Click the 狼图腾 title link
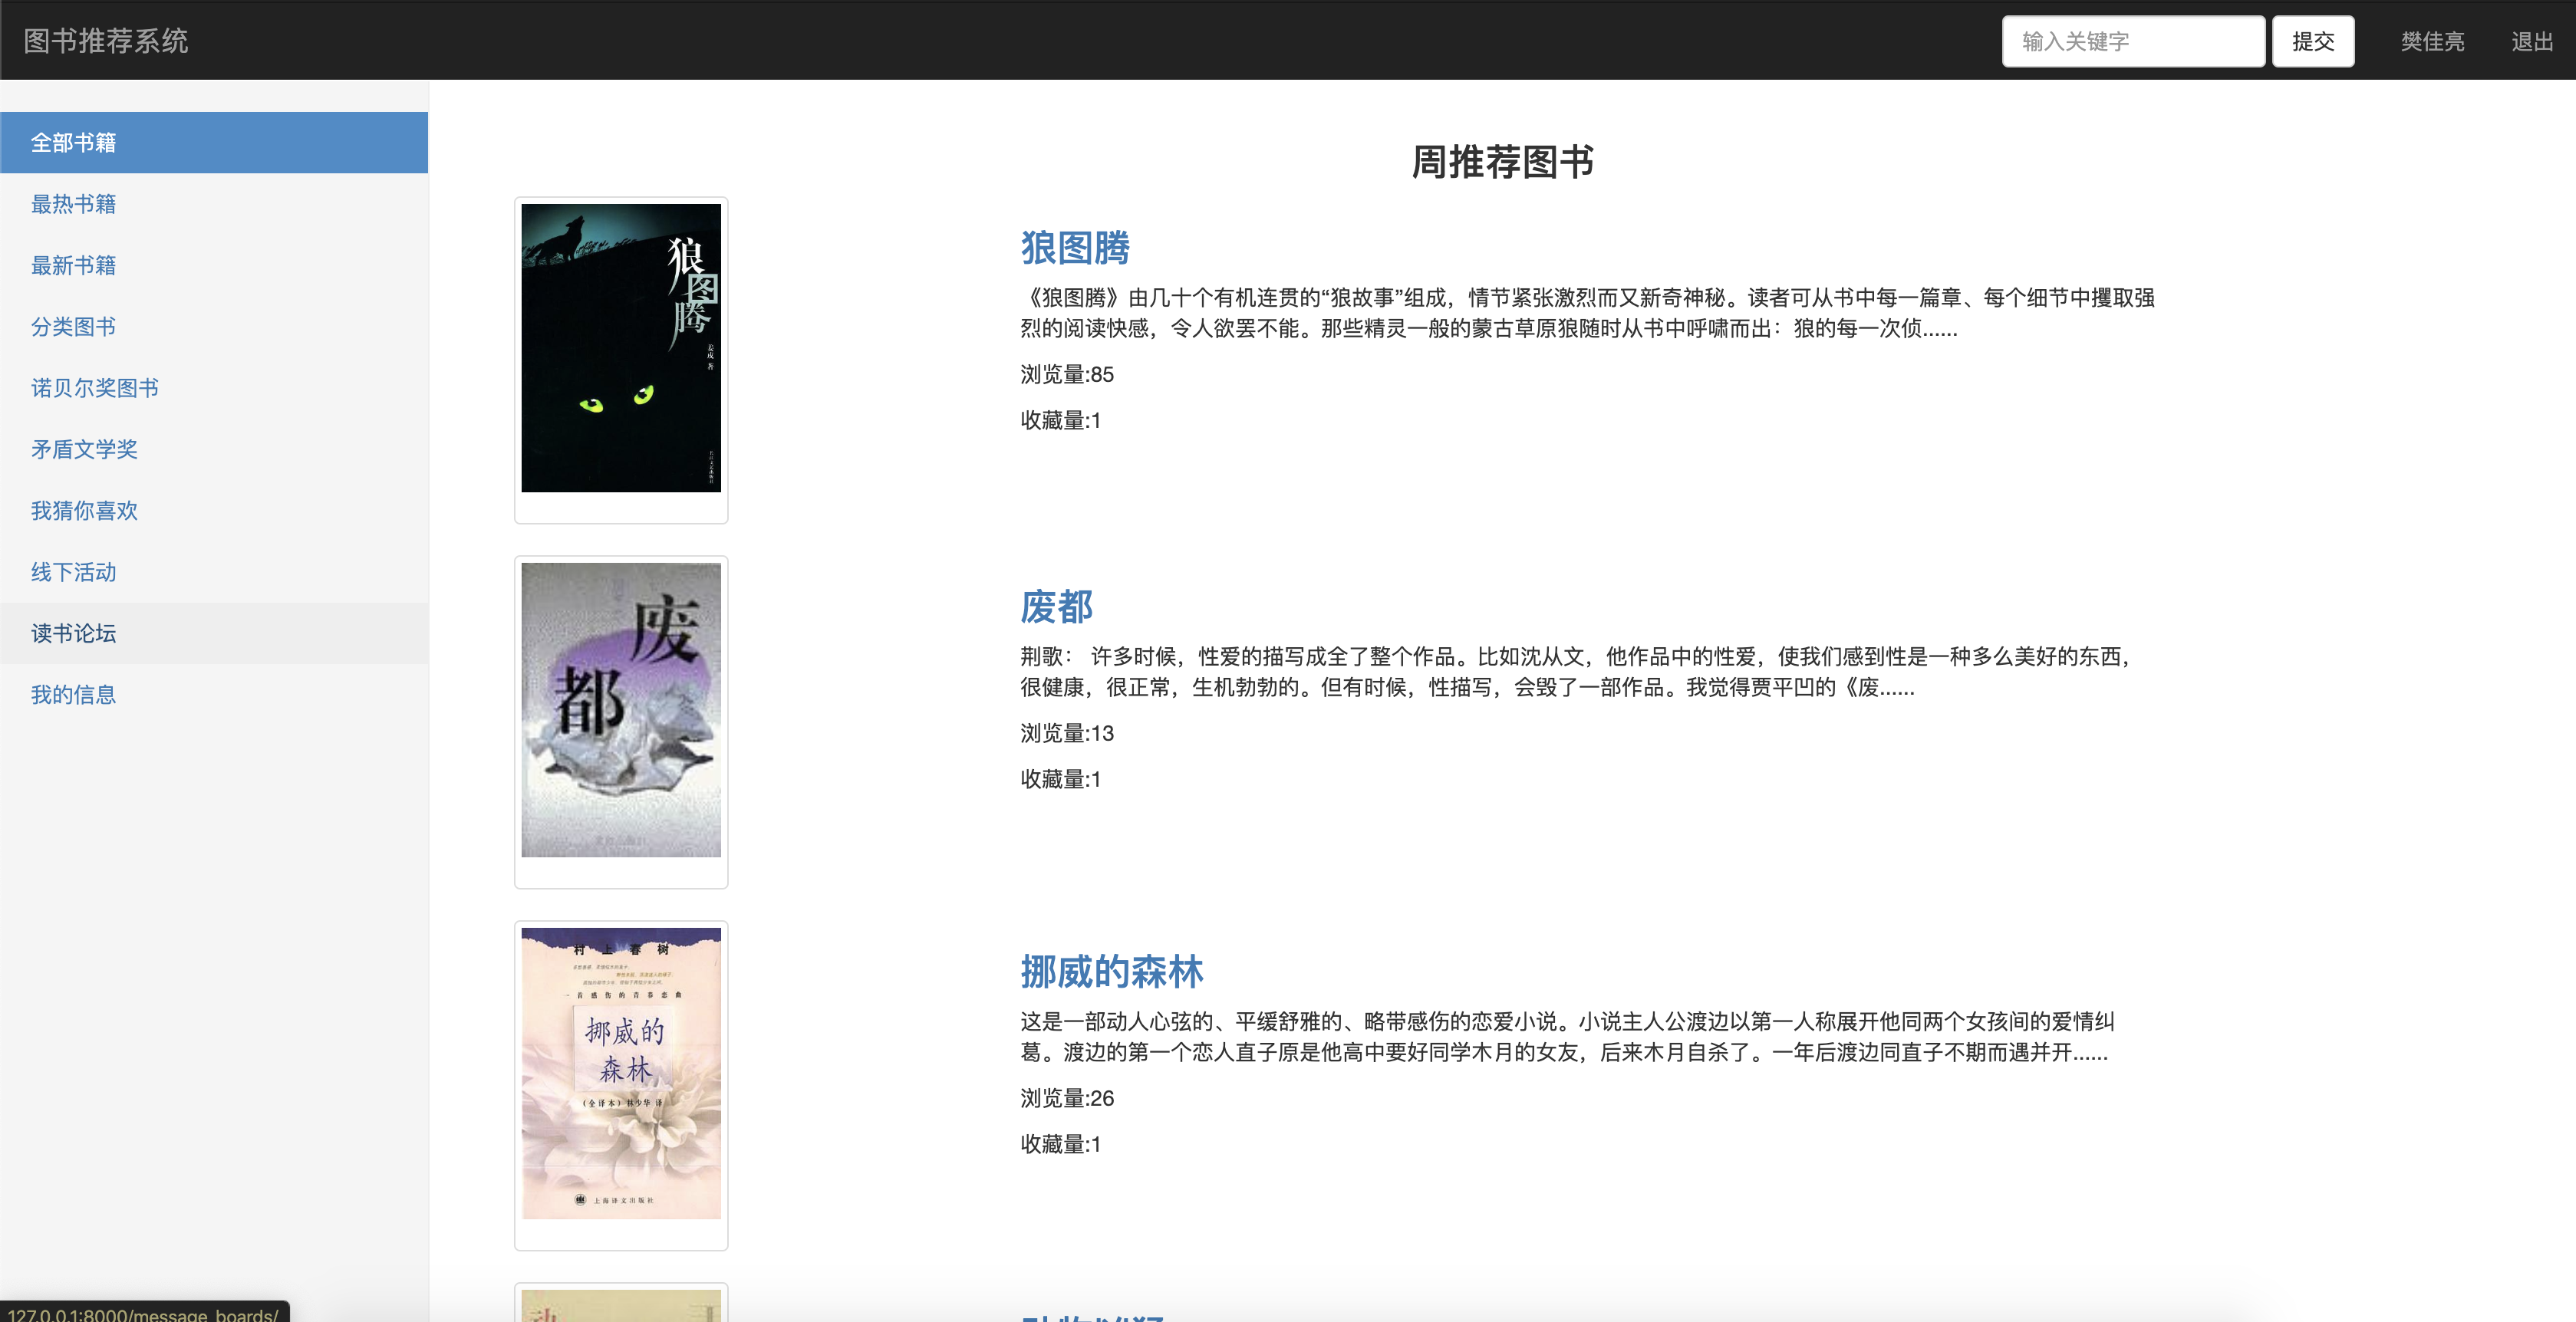 tap(1074, 248)
